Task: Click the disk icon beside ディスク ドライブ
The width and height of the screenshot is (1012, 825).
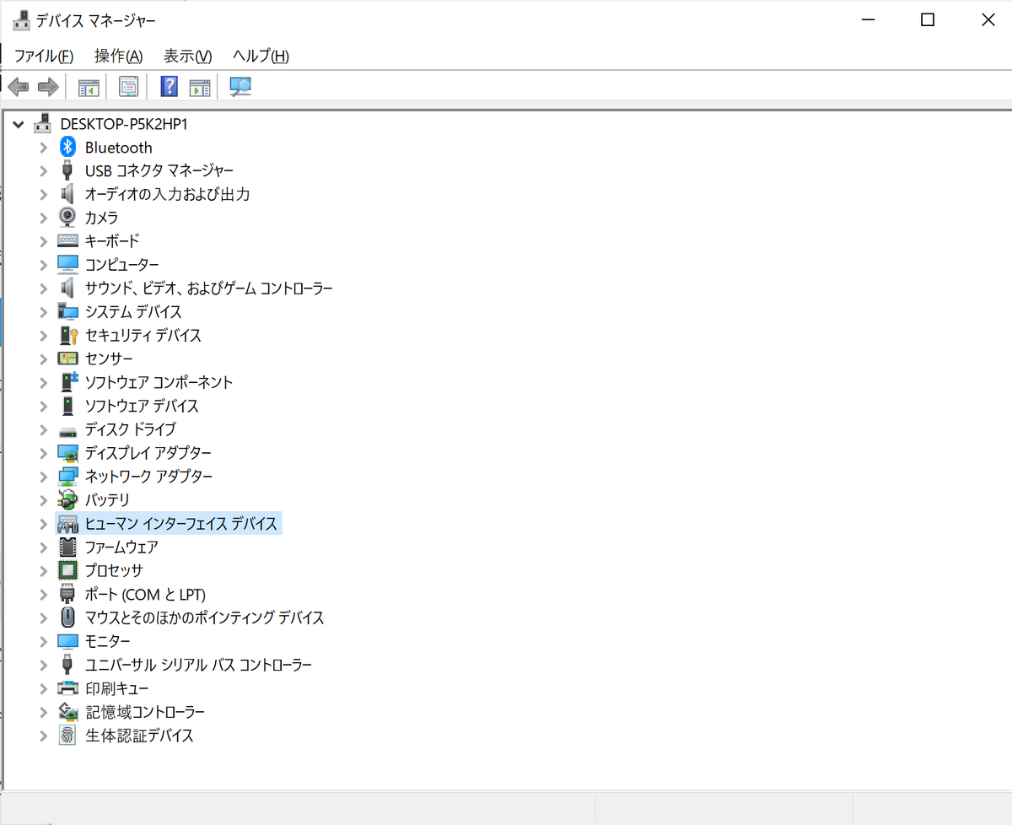Action: pyautogui.click(x=68, y=429)
